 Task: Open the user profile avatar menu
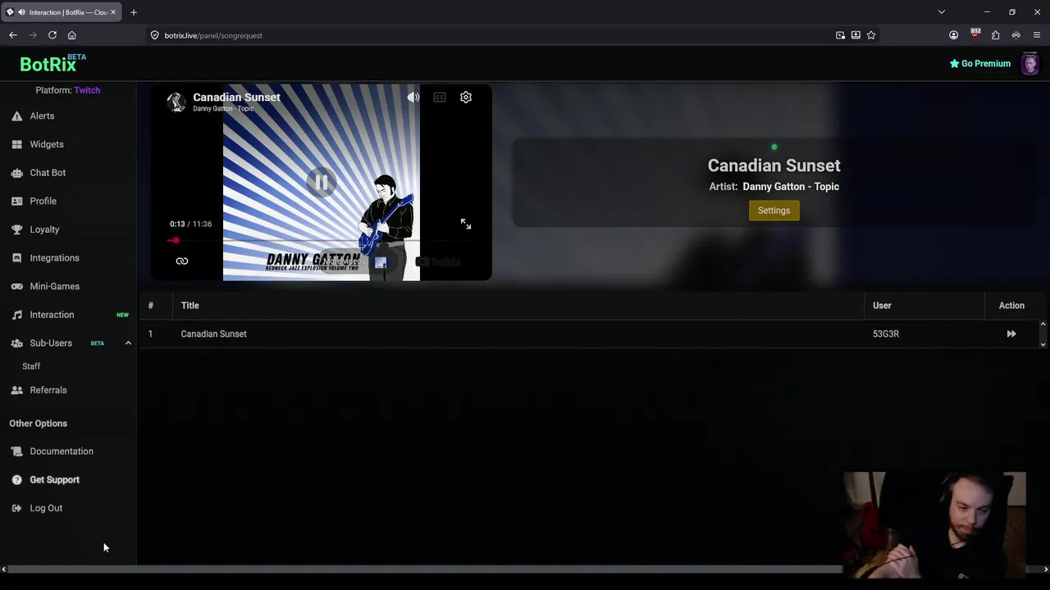[1030, 64]
